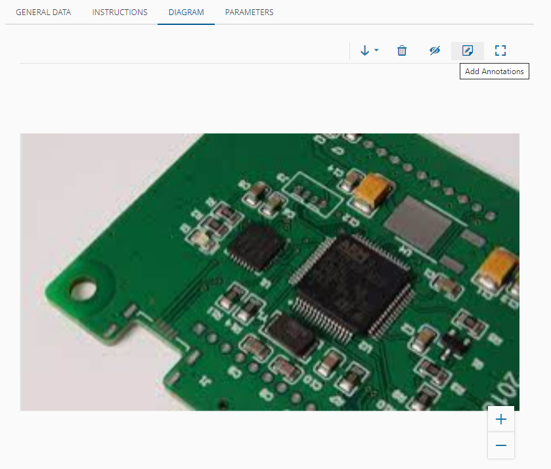
Task: Switch to the Instructions tab
Action: 120,12
